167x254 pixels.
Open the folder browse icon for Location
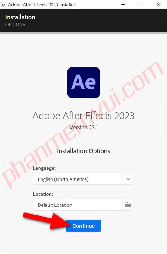[128, 205]
